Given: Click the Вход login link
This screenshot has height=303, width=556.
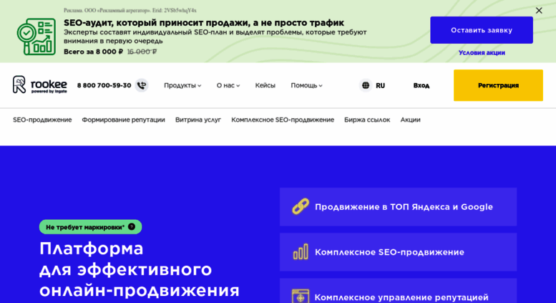Looking at the screenshot, I should point(421,85).
